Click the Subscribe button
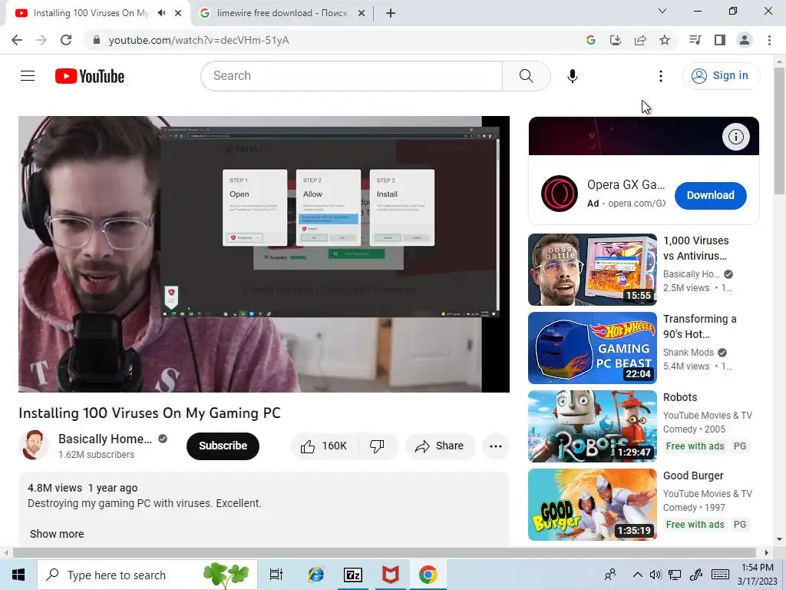 223,446
